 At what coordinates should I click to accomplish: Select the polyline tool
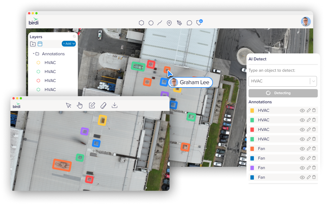(159, 23)
